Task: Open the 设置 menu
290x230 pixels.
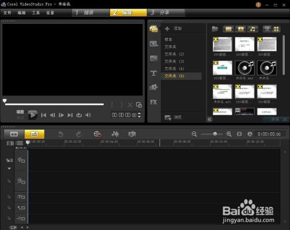Action: point(50,13)
